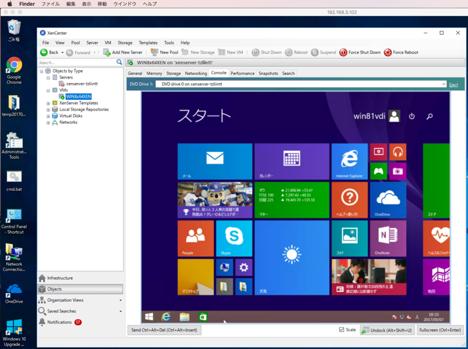
Task: Collapse the Servers tree node
Action: (48, 78)
